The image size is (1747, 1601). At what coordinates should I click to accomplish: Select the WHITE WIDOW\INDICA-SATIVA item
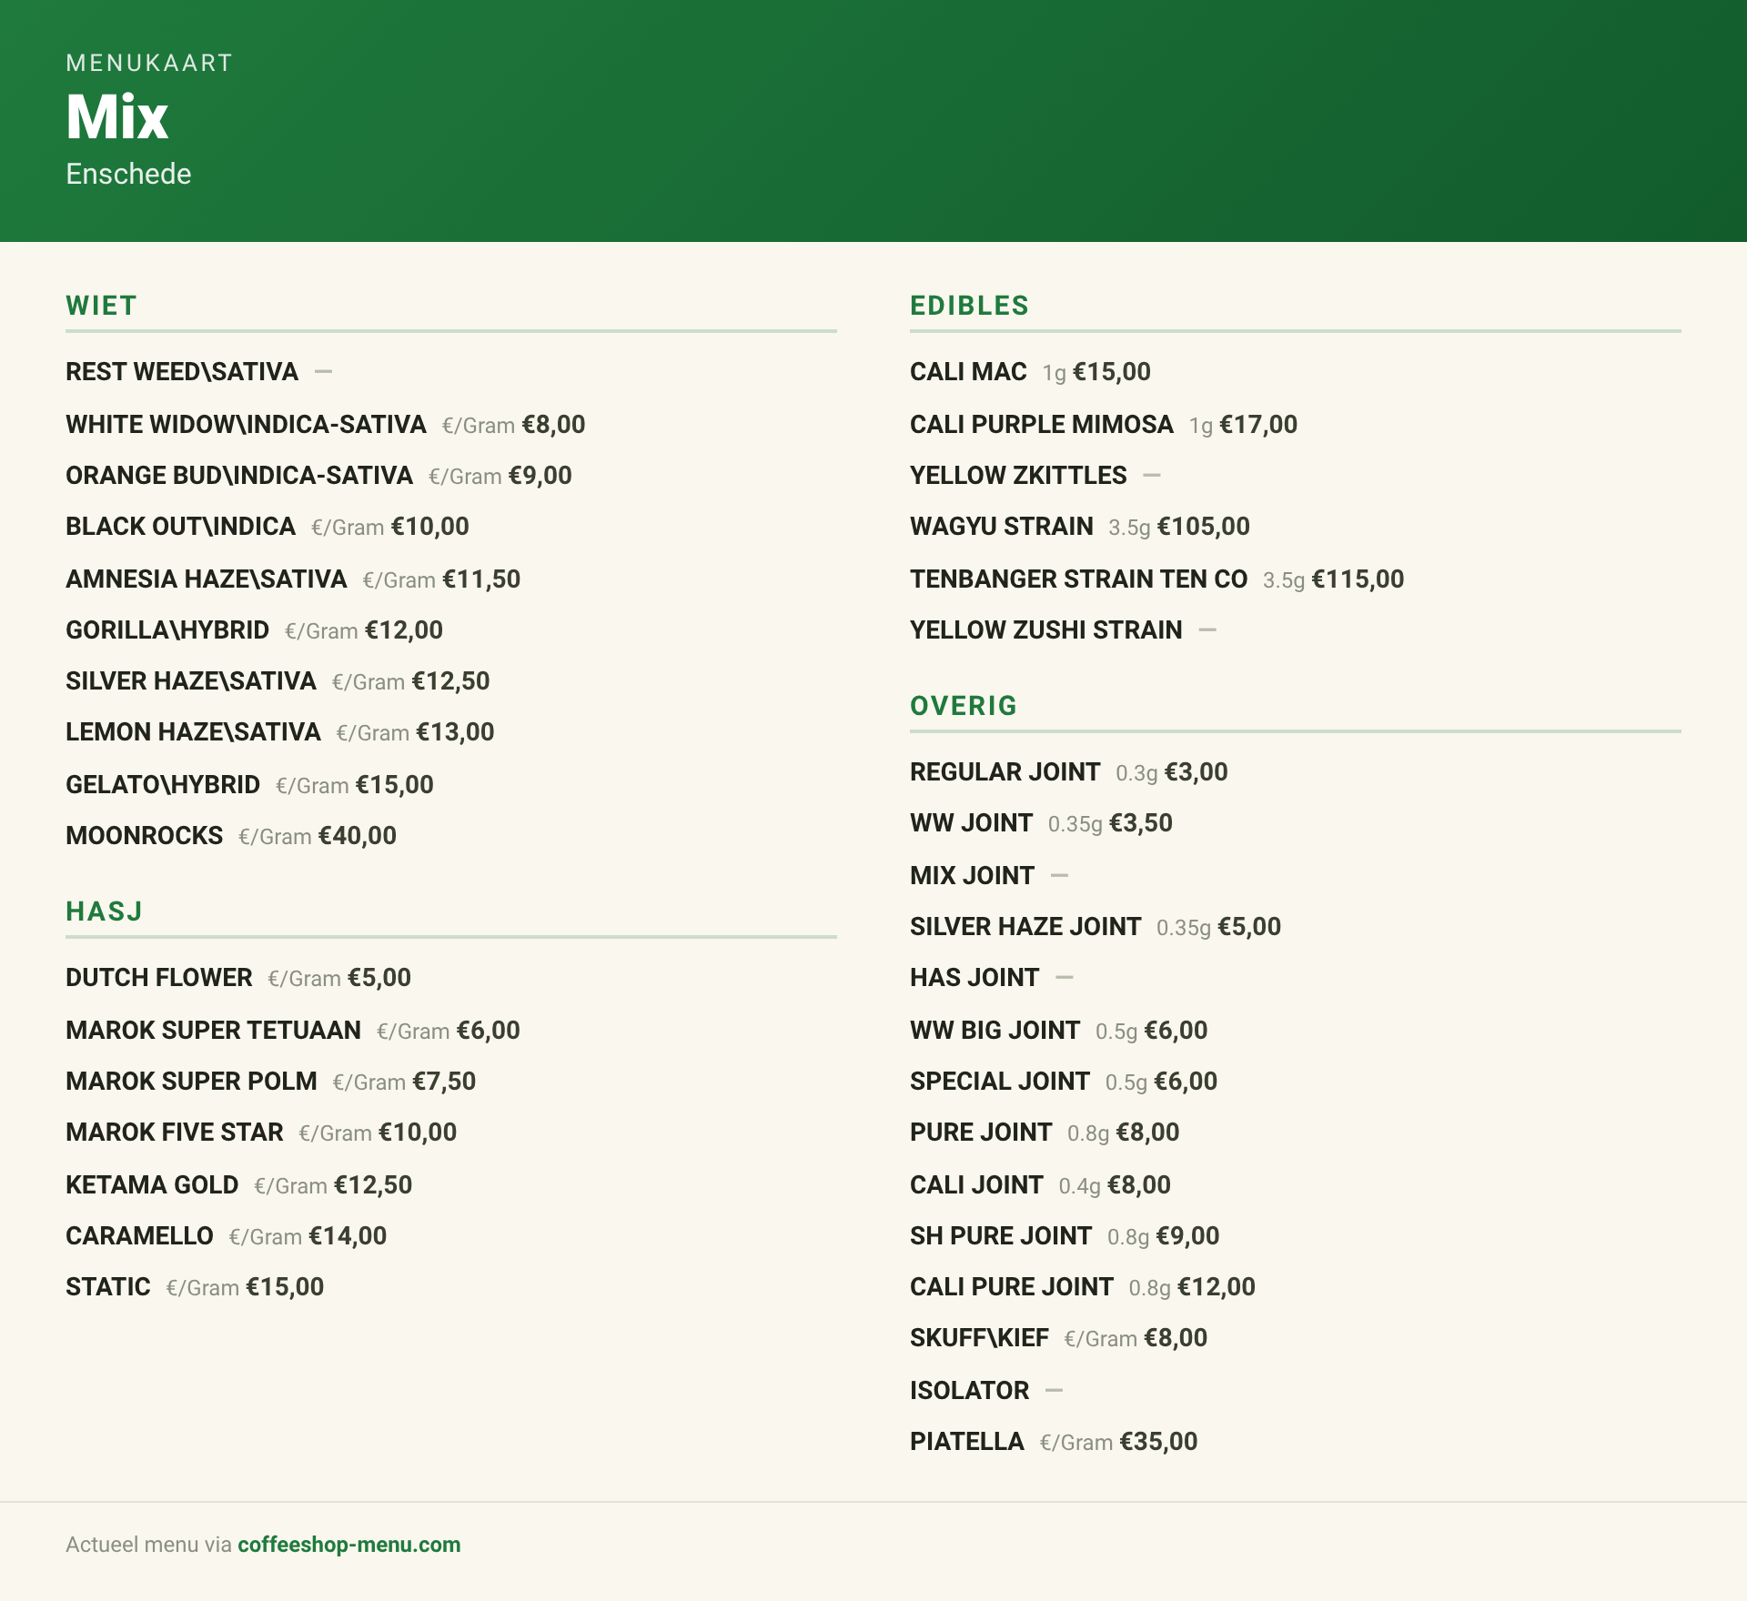(x=246, y=425)
